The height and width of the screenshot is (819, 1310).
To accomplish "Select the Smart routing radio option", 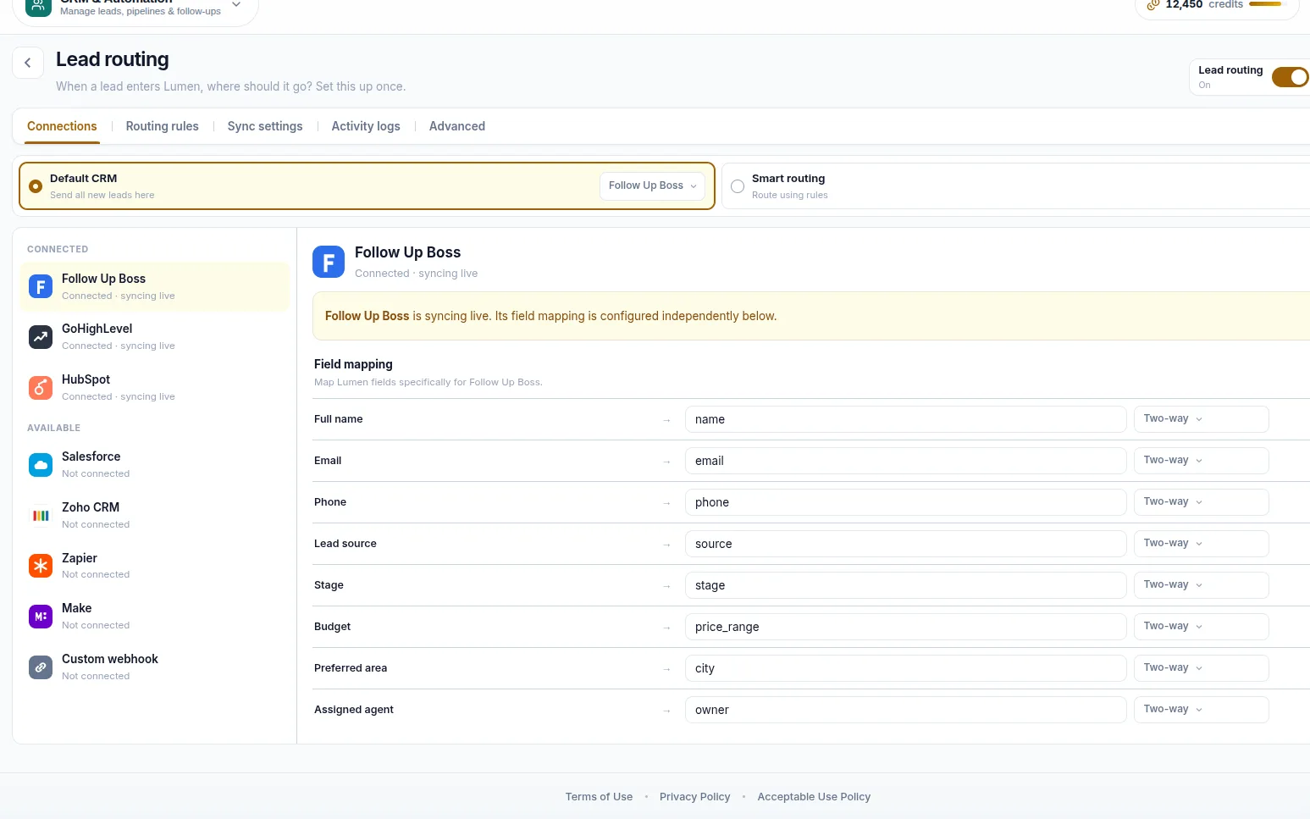I will (738, 186).
